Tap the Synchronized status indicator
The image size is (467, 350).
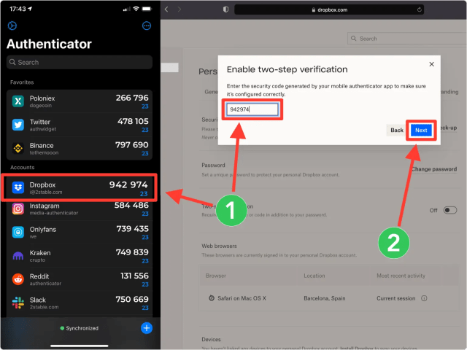coord(80,328)
